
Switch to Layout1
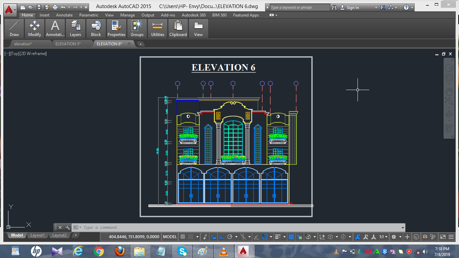tap(37, 235)
